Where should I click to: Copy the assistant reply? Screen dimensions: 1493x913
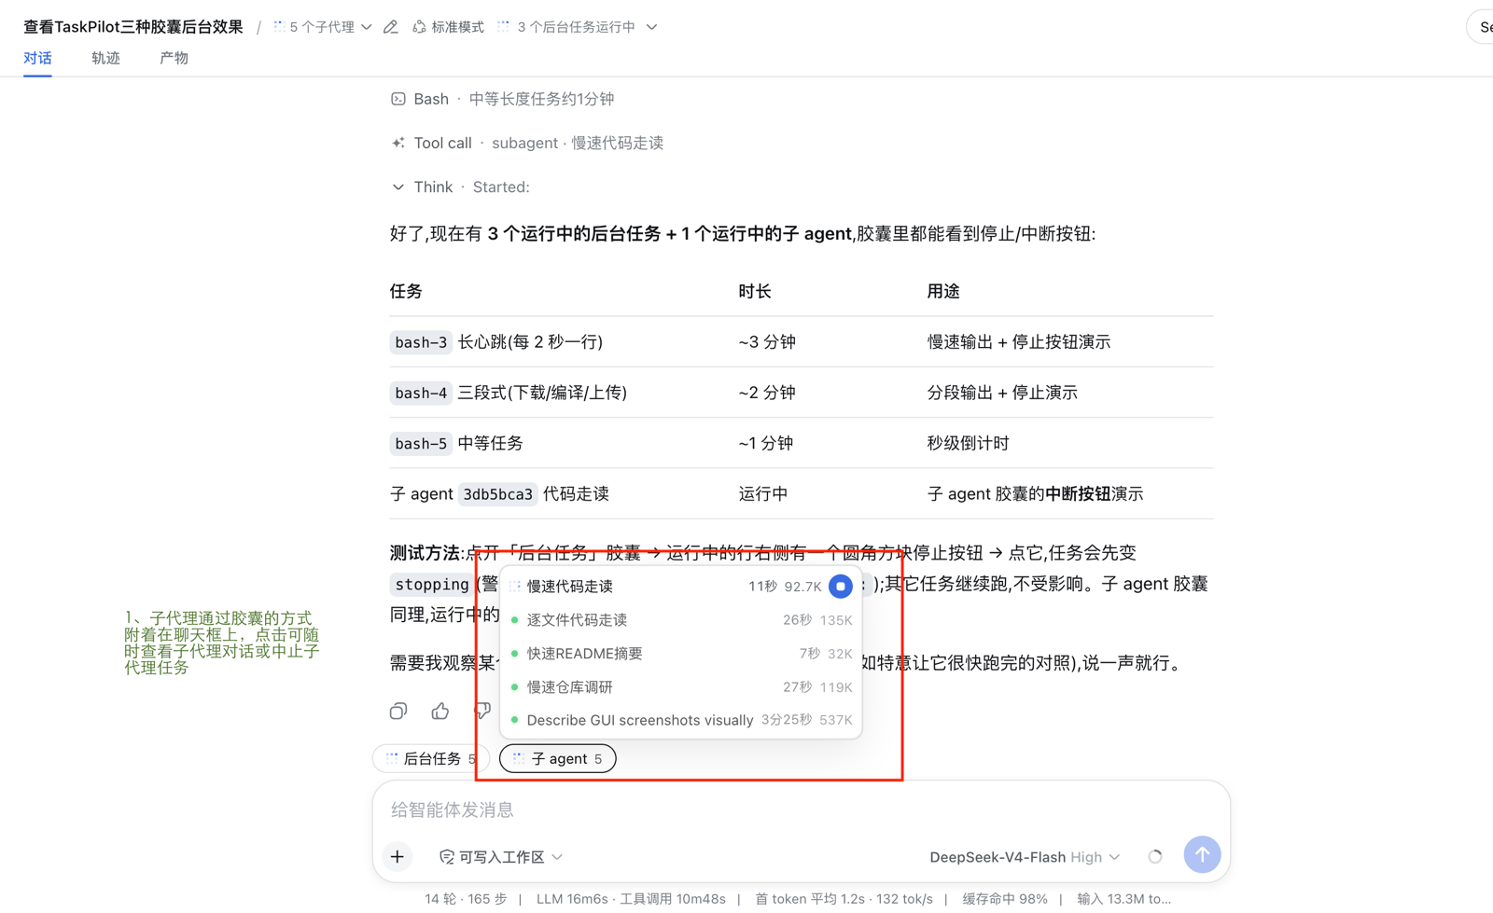[x=398, y=712]
